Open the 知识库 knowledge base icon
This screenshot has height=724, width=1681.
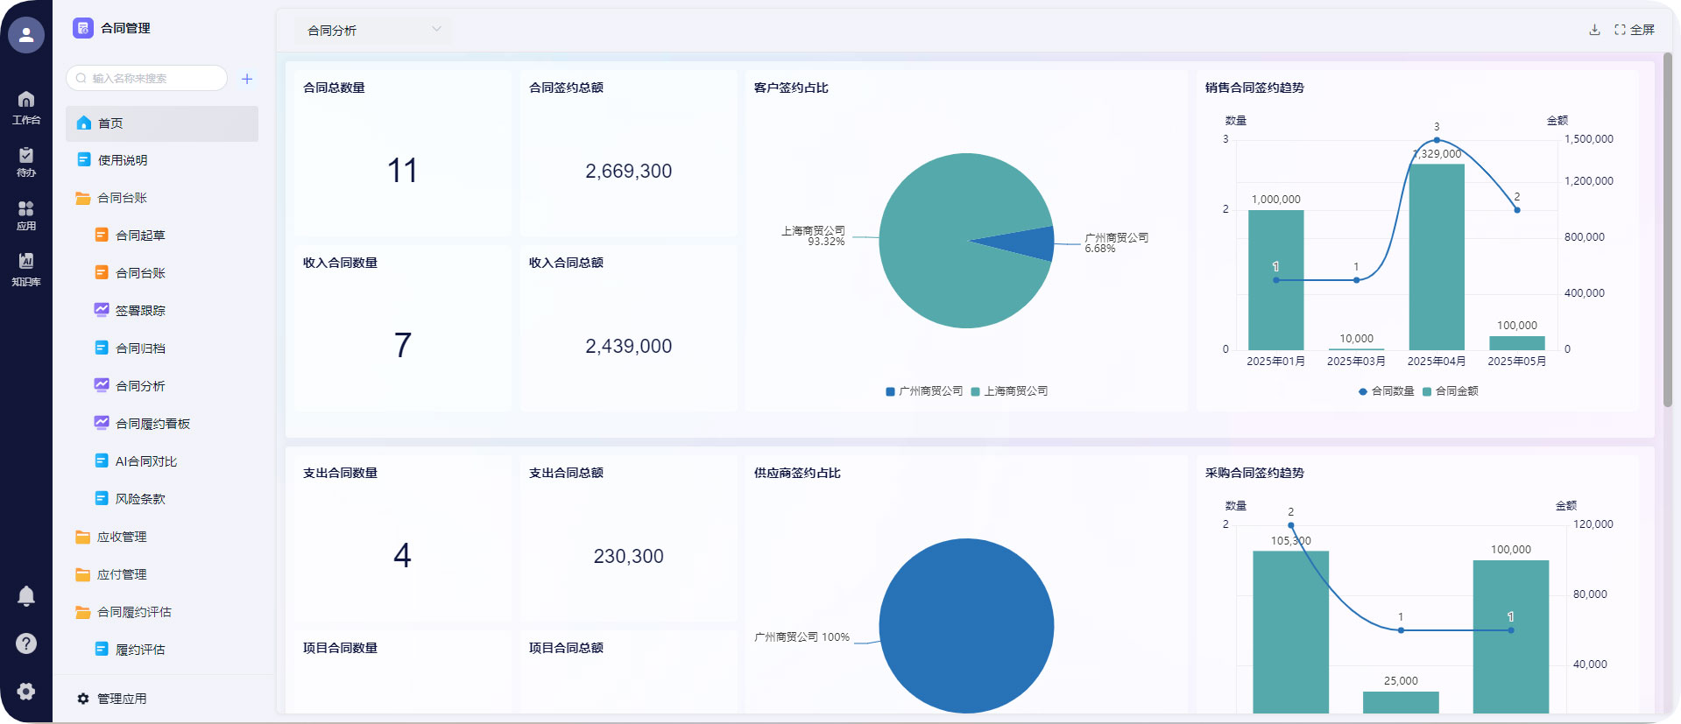coord(26,268)
